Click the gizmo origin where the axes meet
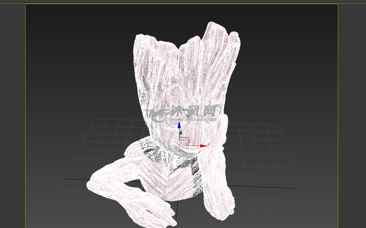366x228 pixels. (180, 140)
